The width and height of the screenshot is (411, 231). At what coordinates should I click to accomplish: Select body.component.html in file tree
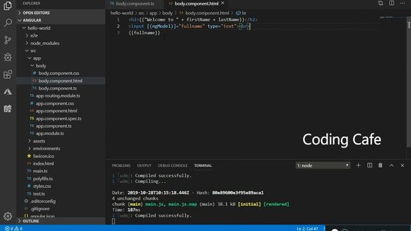click(61, 81)
